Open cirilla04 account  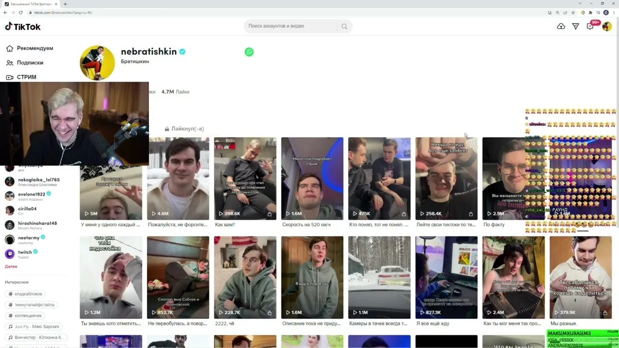(21, 211)
